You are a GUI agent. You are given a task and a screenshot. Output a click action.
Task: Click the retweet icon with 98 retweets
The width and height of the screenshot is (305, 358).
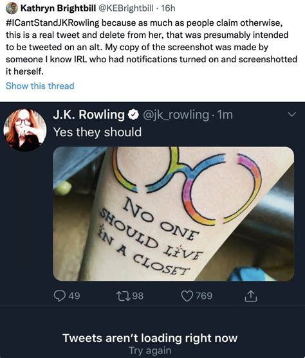point(124,296)
